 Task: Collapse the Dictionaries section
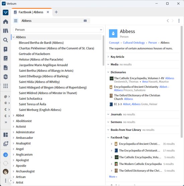[108, 72]
